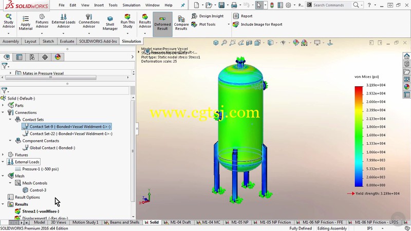Screen dimensions: 411x231
Task: Click the feature tree horizontal scrollbar
Action: pos(51,78)
